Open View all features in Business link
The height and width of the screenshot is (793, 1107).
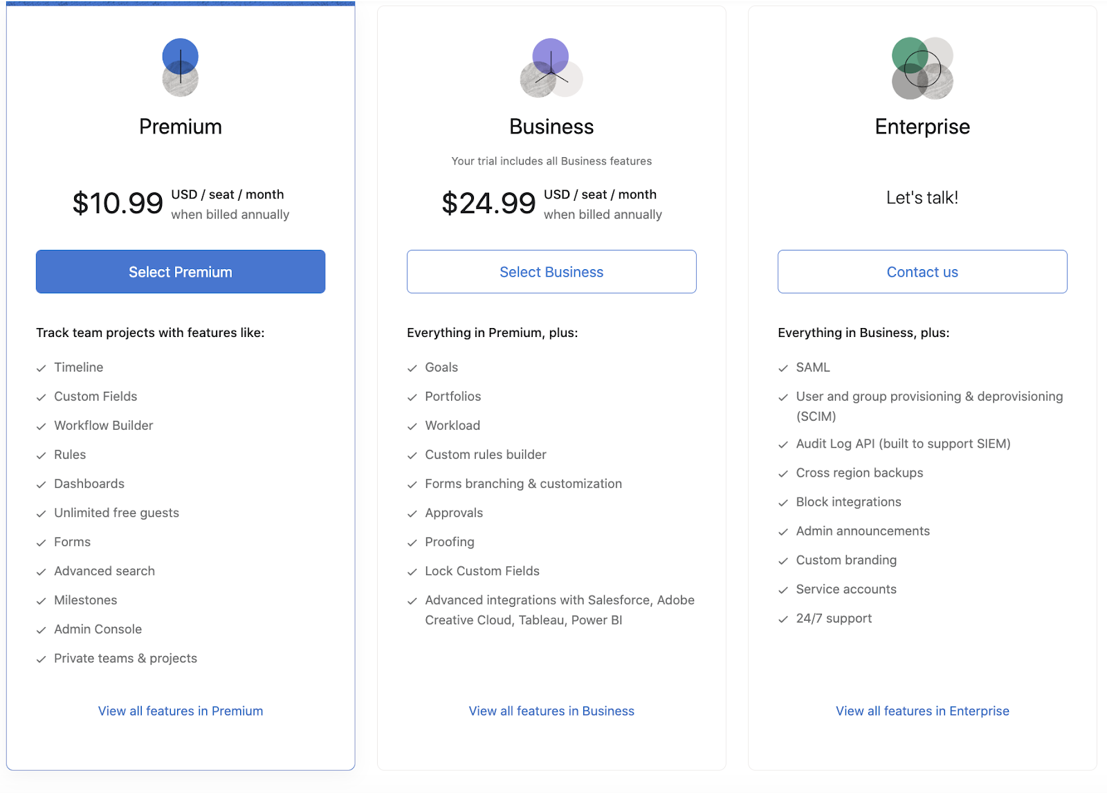point(551,711)
